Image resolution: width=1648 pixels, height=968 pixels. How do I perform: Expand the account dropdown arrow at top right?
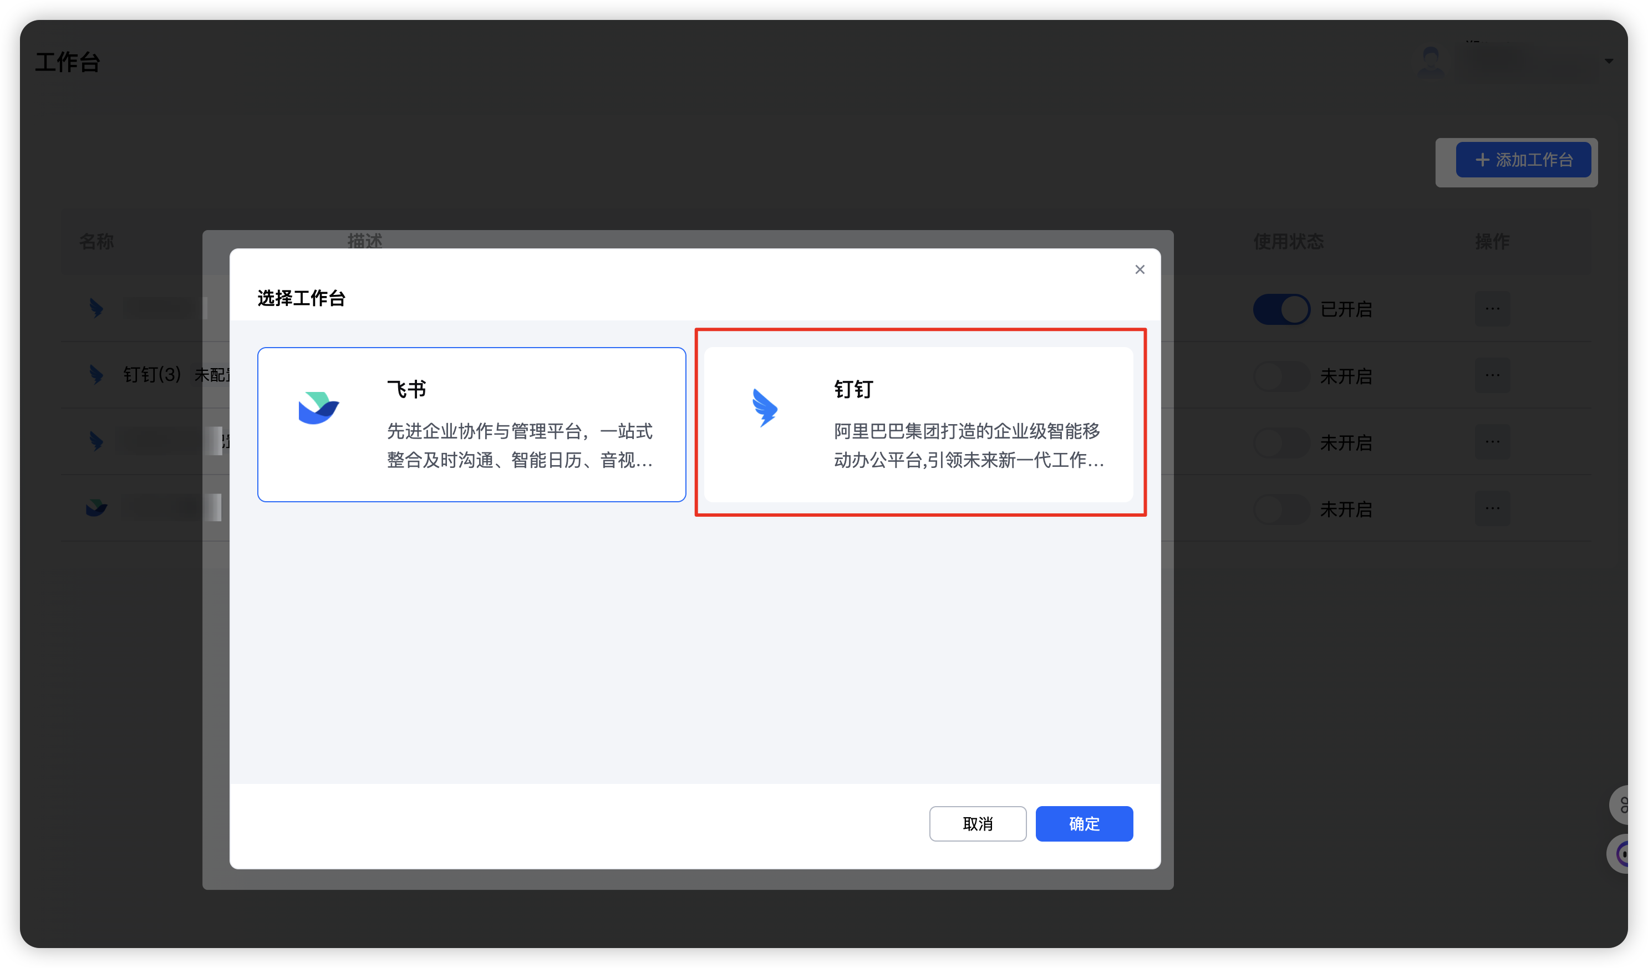(x=1609, y=62)
